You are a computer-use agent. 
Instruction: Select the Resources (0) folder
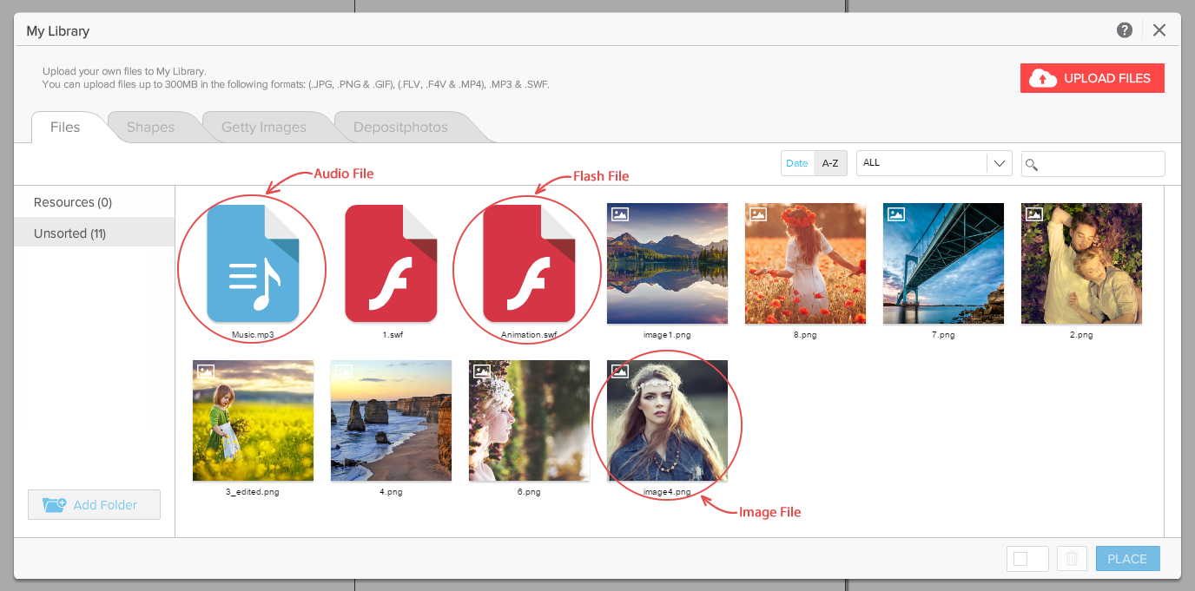(x=73, y=202)
